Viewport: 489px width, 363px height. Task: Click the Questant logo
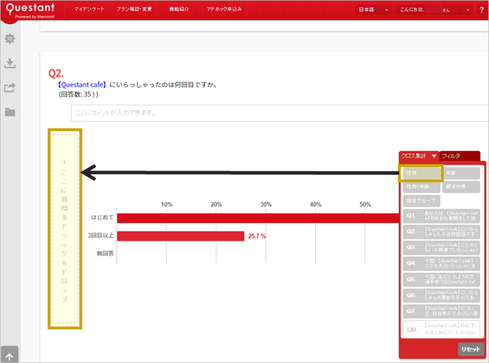[x=30, y=11]
